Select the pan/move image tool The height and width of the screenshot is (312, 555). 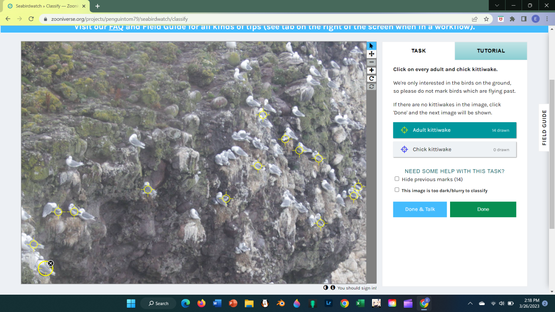(372, 54)
